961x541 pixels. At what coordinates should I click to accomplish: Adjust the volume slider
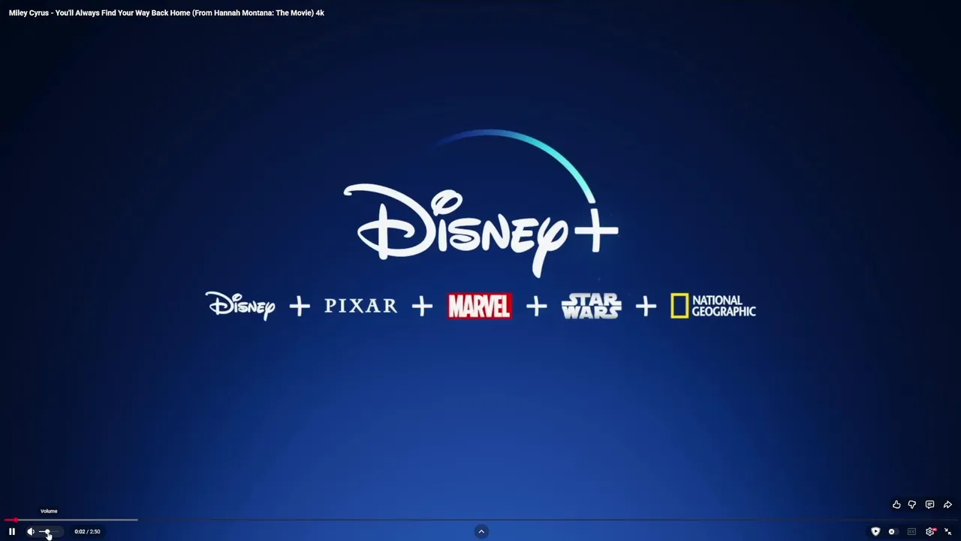coord(49,531)
